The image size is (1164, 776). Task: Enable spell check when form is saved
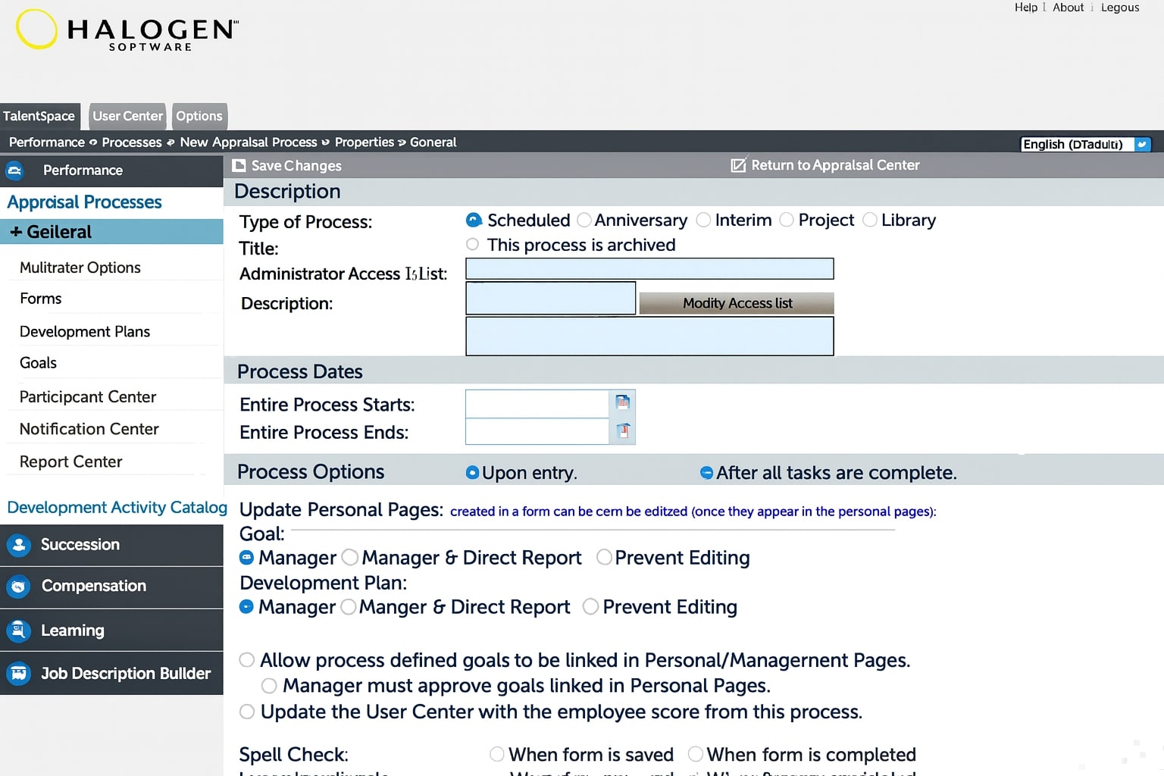point(497,755)
